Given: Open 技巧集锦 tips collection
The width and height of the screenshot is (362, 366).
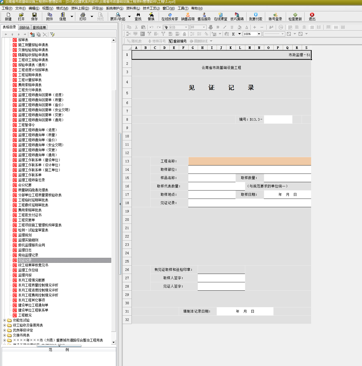Looking at the screenshot, I should click(237, 16).
